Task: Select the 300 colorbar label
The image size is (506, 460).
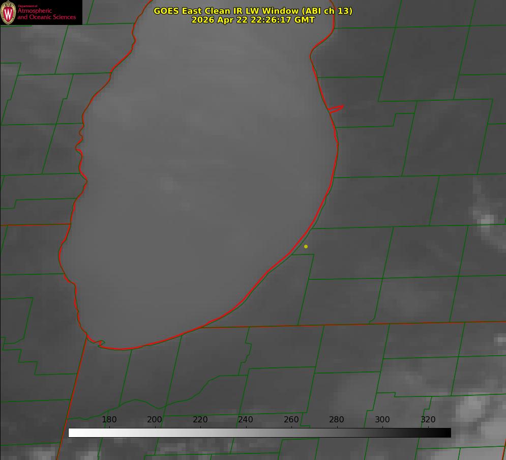Action: coord(382,419)
